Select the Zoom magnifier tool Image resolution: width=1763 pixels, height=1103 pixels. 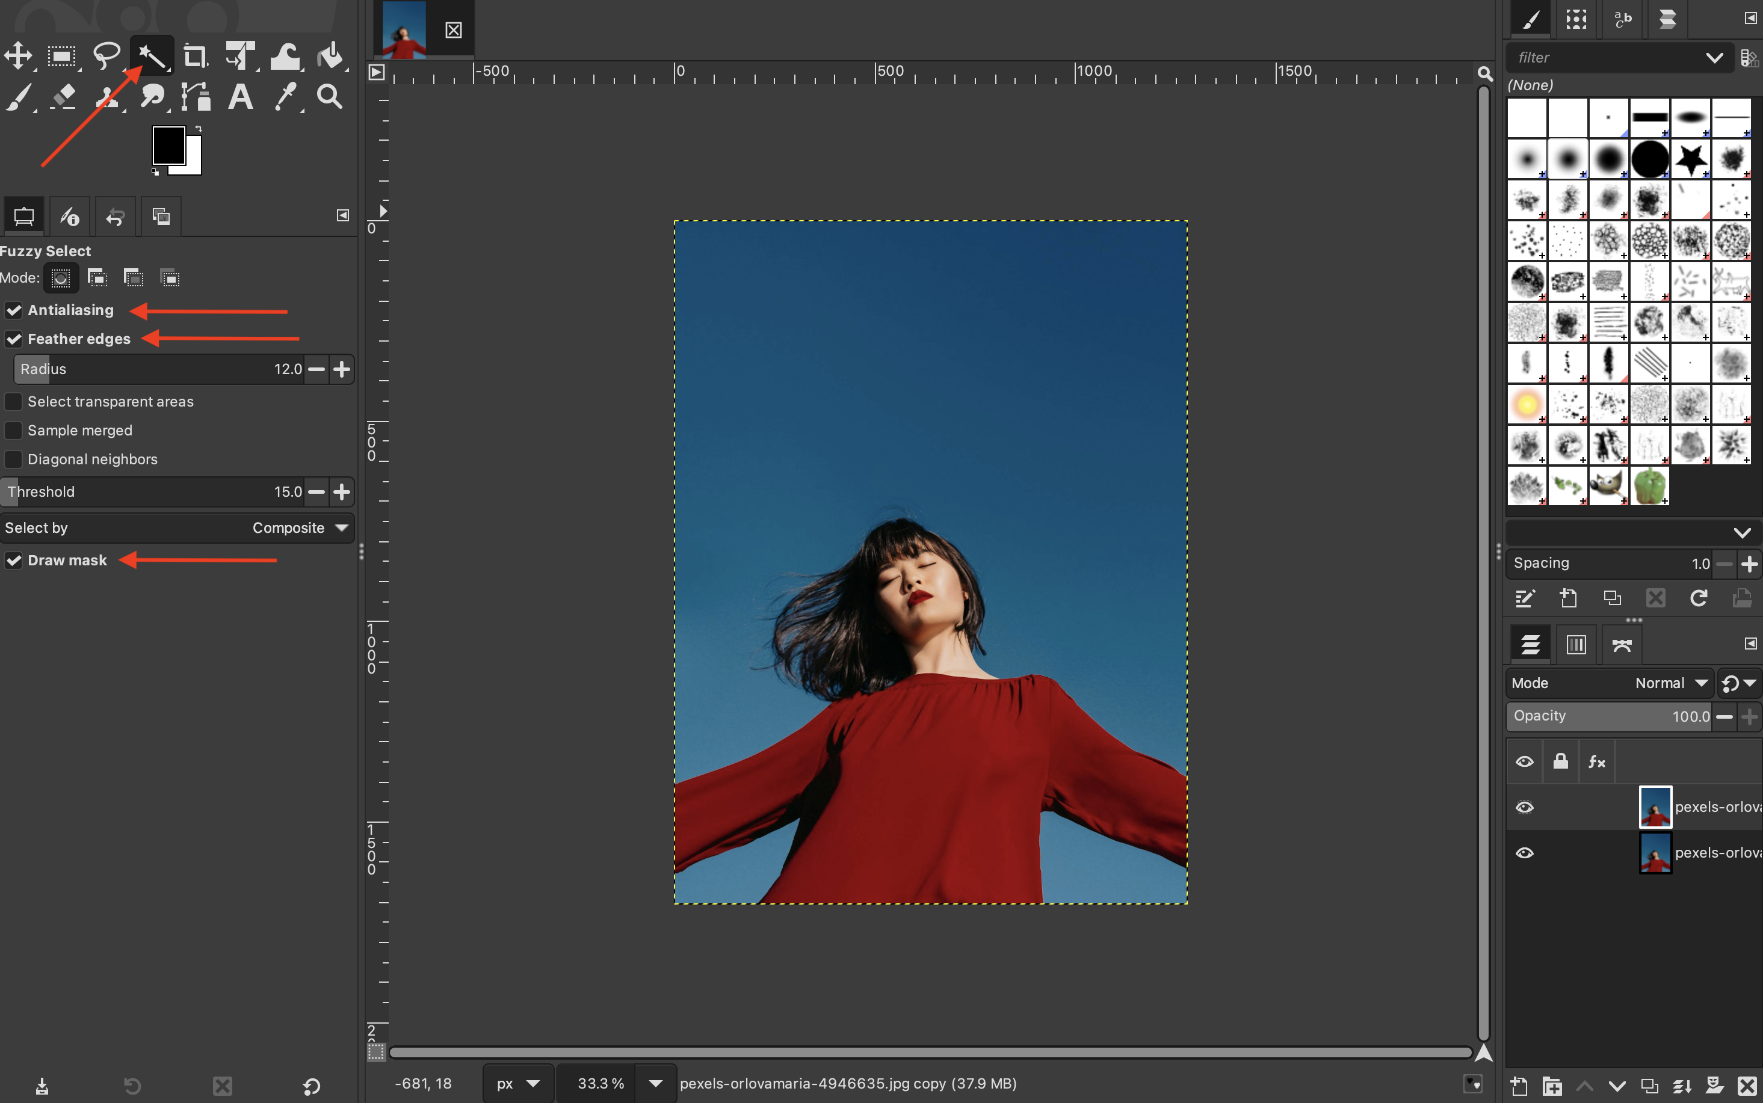[x=330, y=96]
